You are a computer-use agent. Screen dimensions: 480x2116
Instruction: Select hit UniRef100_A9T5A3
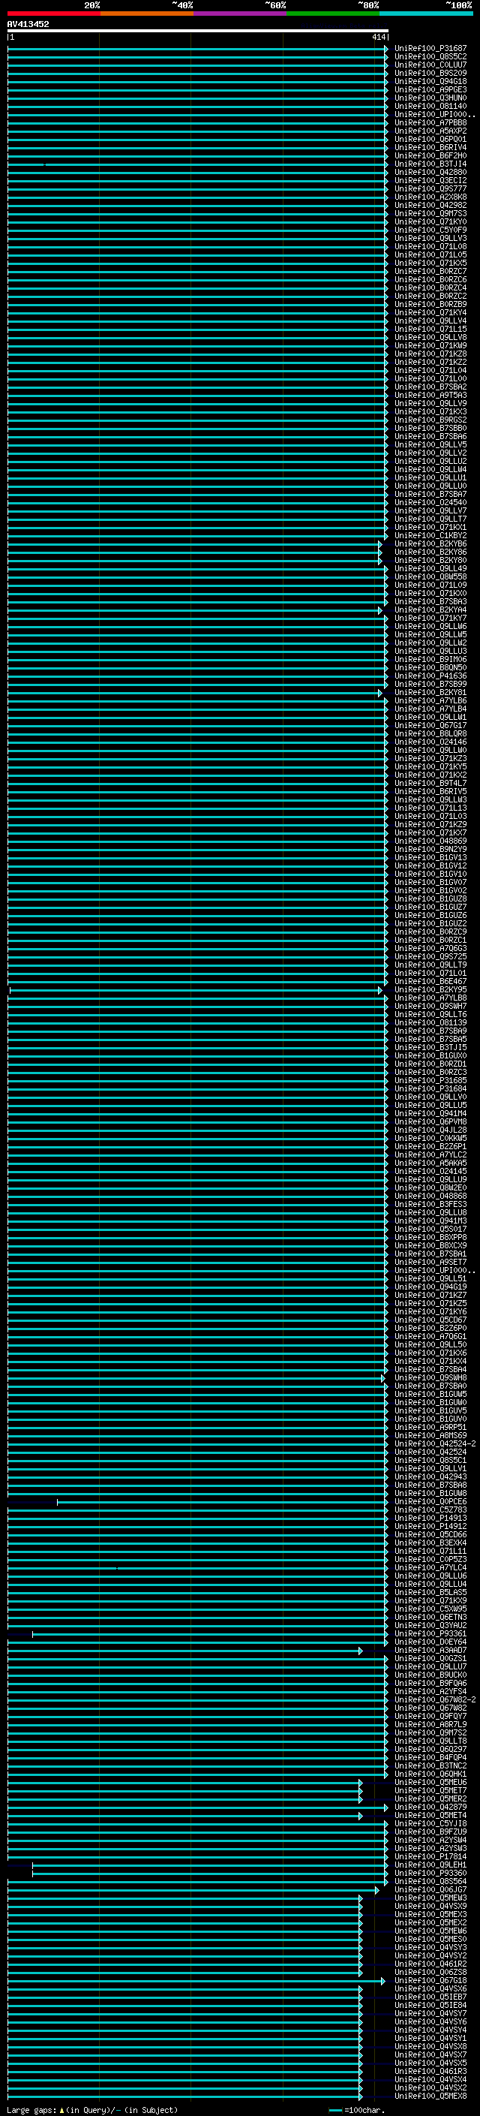pyautogui.click(x=430, y=395)
